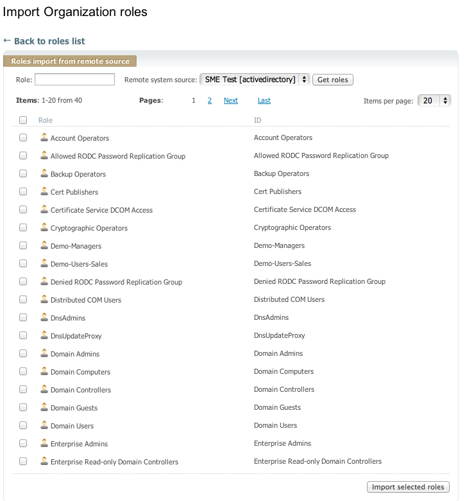Click the DnsAdmins role icon
Screen dimensions: 467x501
click(x=44, y=317)
